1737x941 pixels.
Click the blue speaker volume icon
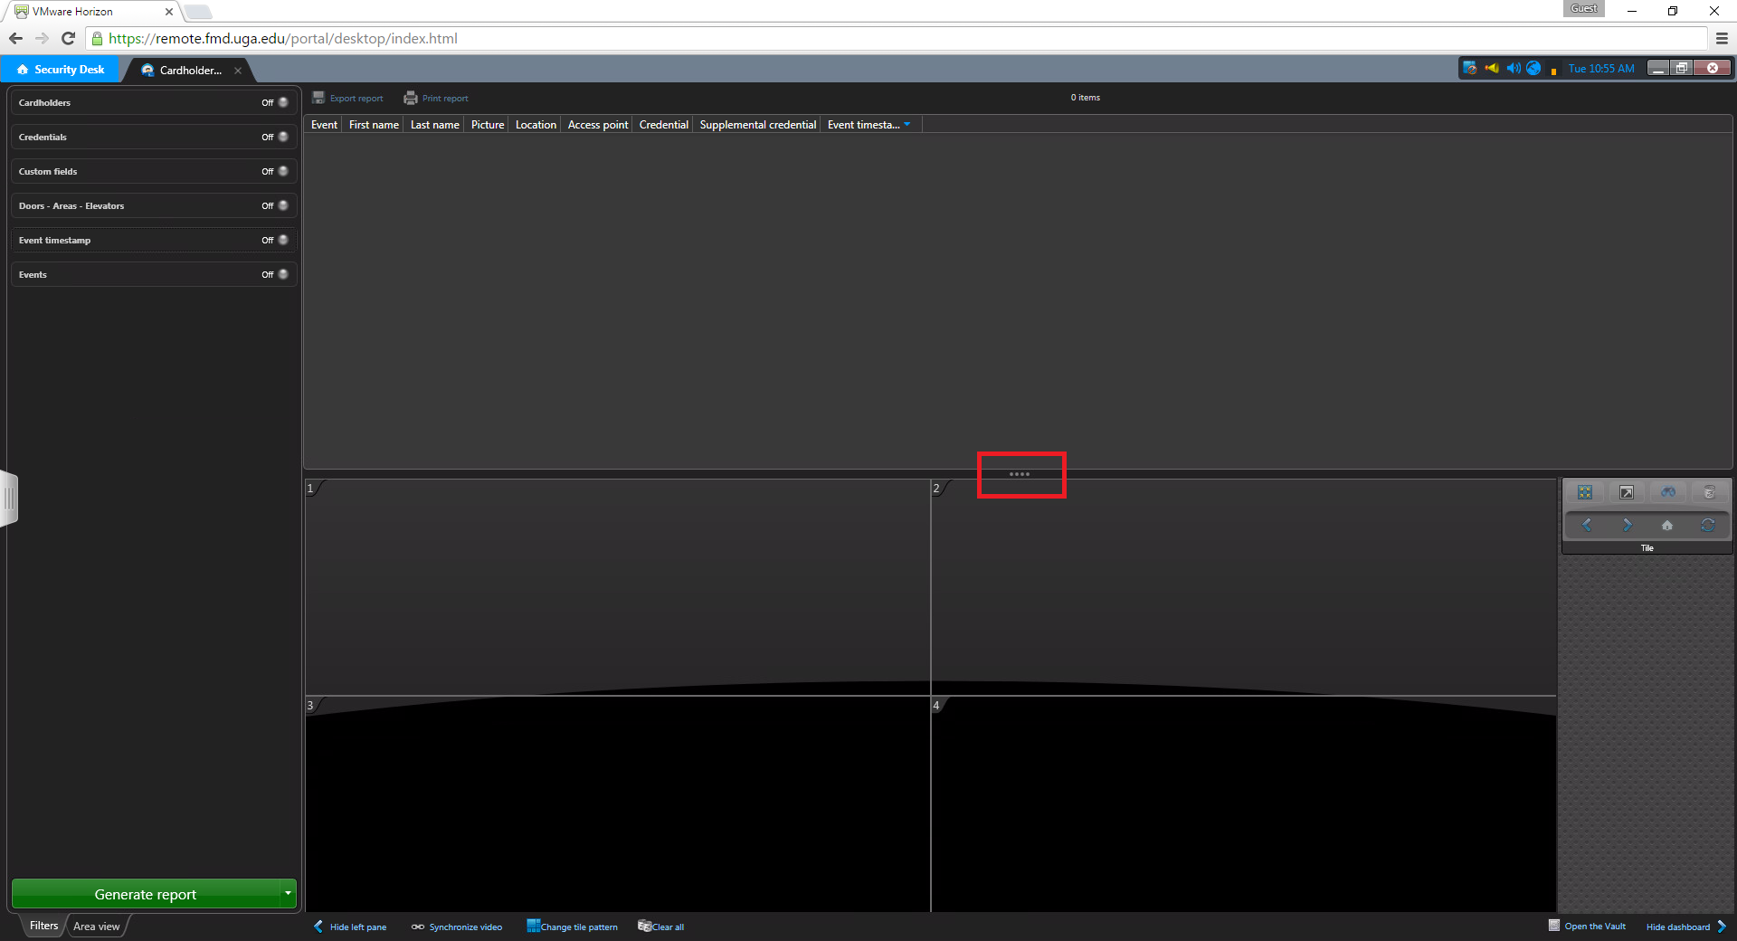click(x=1513, y=69)
